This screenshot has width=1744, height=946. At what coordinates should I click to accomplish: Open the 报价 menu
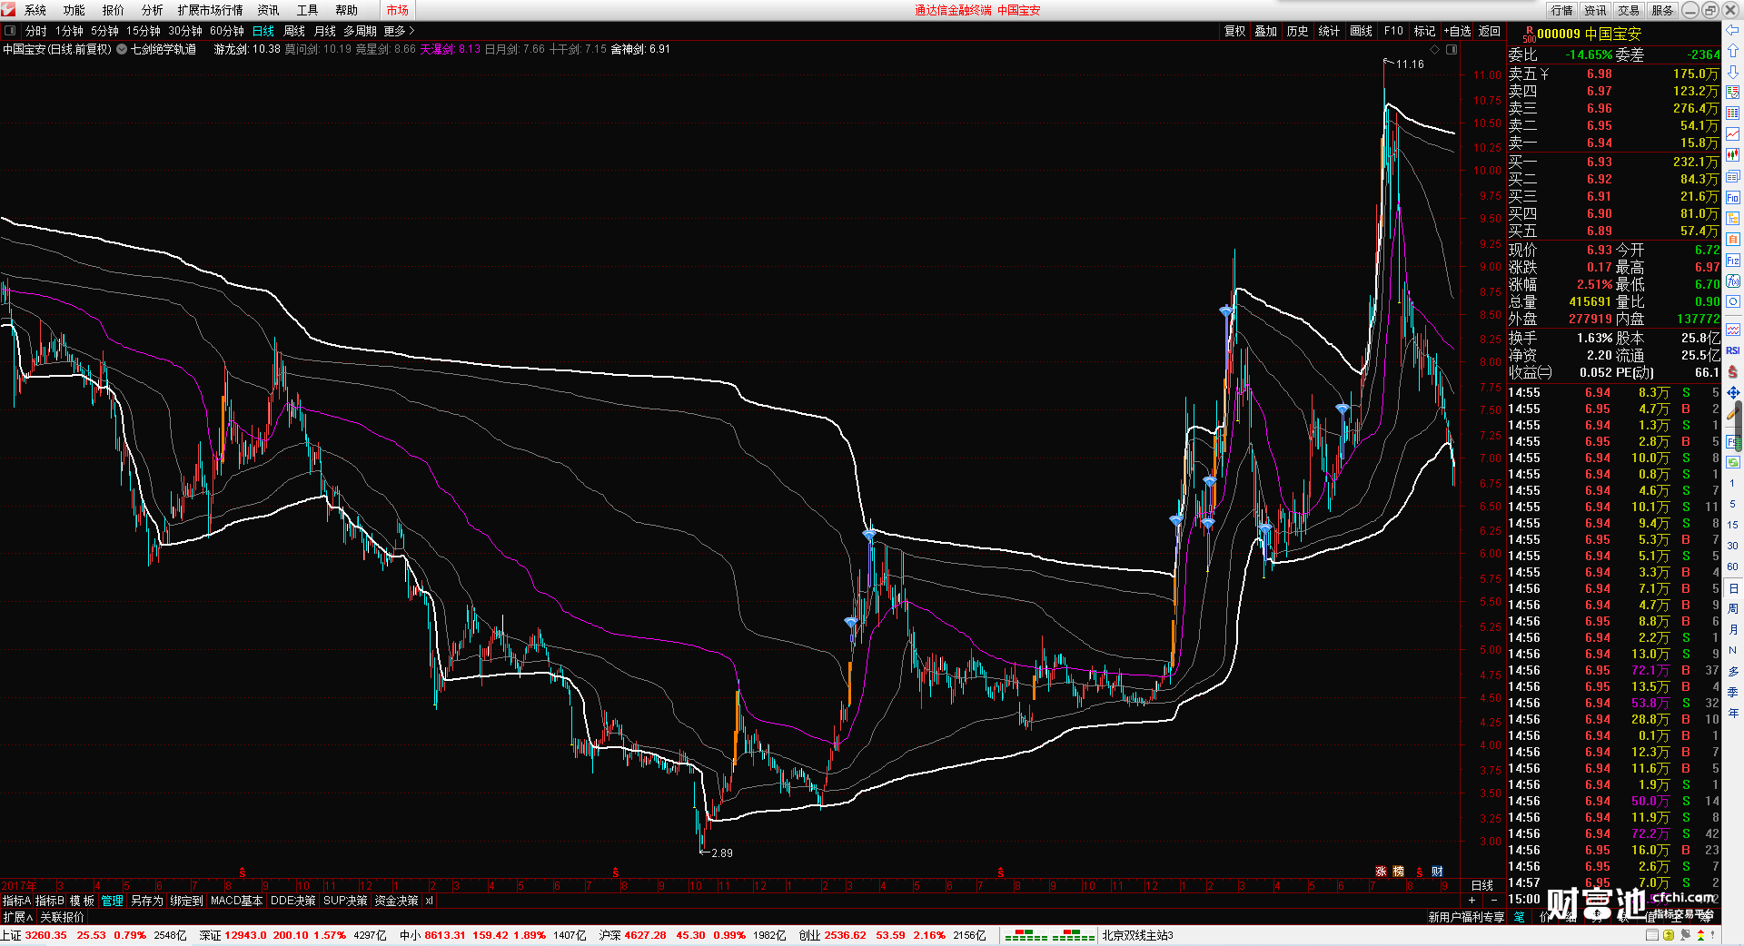coord(114,10)
